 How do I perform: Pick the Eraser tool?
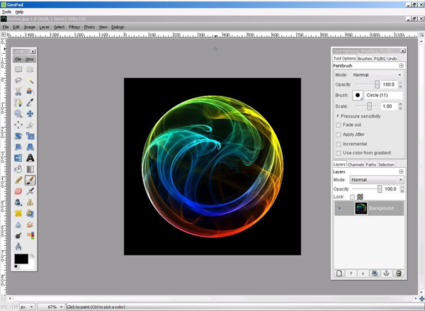click(x=18, y=191)
